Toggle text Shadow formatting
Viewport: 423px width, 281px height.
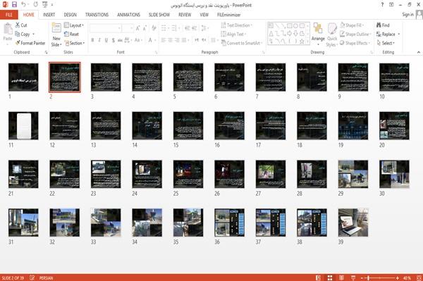pos(114,40)
